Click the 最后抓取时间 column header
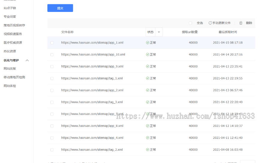The width and height of the screenshot is (270, 163). click(228, 32)
